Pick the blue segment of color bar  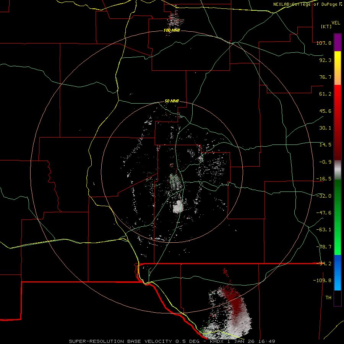[x=338, y=273]
